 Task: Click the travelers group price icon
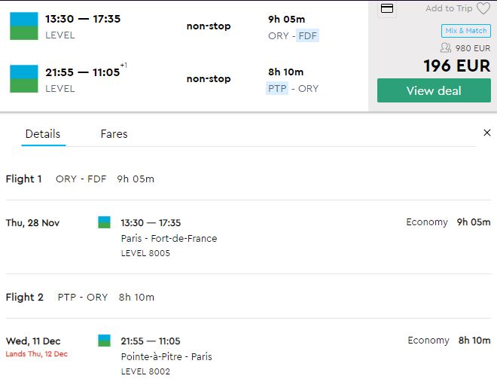pos(446,48)
